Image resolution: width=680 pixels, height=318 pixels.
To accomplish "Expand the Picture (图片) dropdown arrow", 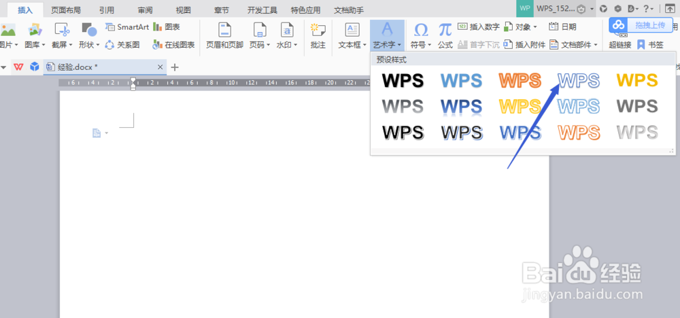I will click(x=16, y=45).
